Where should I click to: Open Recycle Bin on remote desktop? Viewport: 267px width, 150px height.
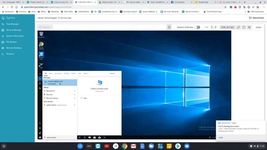click(41, 35)
